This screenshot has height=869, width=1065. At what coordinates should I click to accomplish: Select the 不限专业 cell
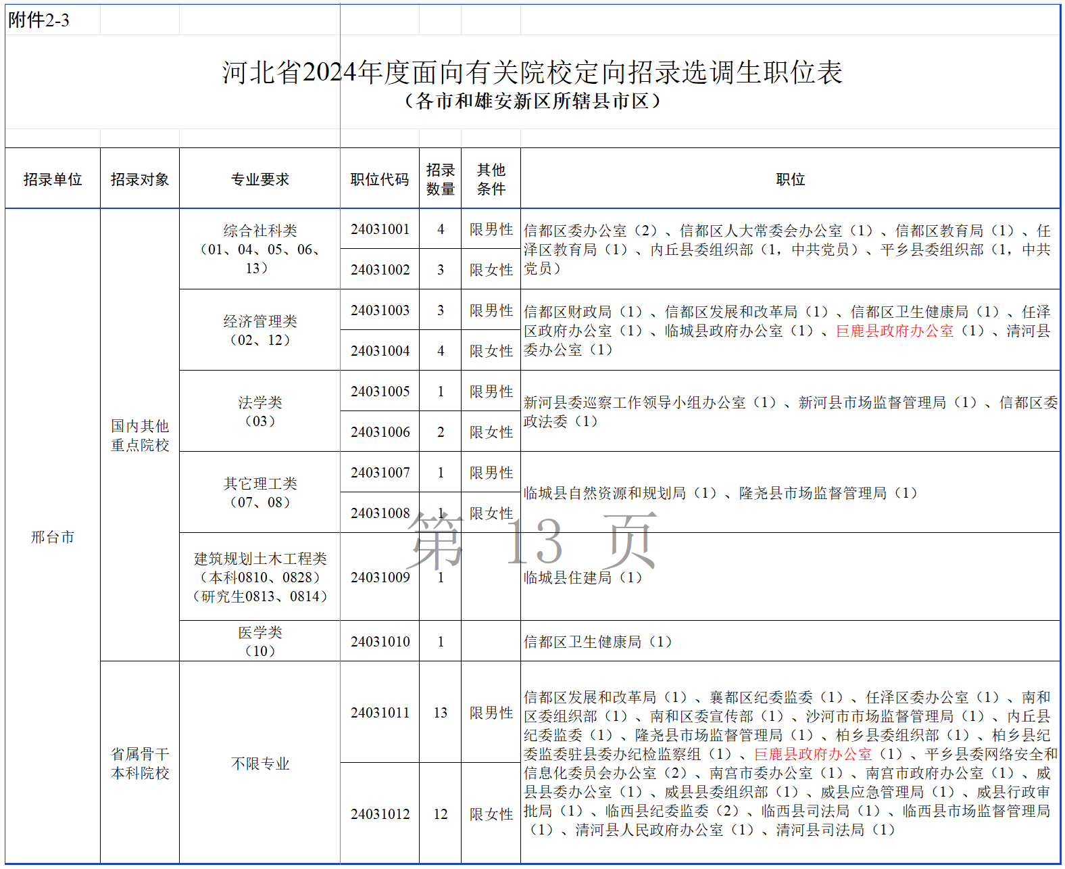point(260,763)
